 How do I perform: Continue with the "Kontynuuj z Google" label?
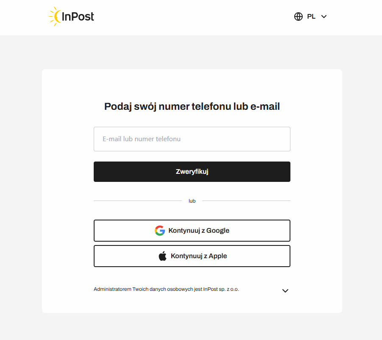pyautogui.click(x=199, y=231)
